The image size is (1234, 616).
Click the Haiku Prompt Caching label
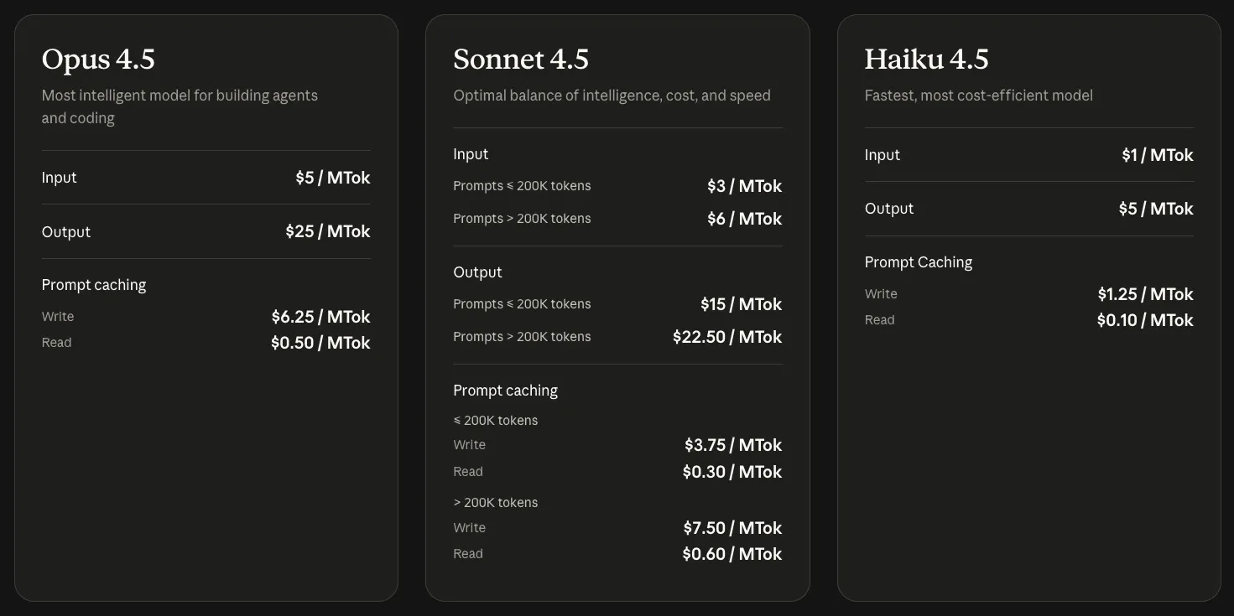[x=918, y=262]
